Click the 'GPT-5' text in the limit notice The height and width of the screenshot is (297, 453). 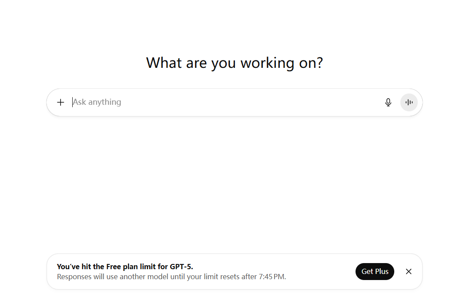(181, 267)
